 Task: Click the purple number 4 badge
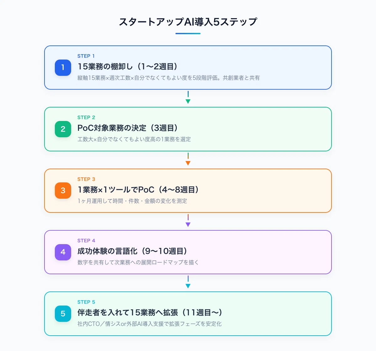63,252
